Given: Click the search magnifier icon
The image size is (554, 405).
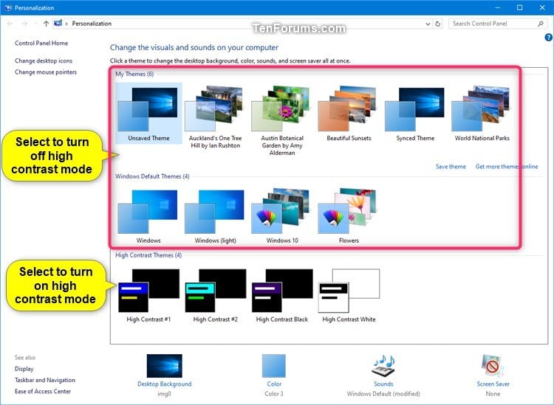Looking at the screenshot, I should (x=540, y=24).
